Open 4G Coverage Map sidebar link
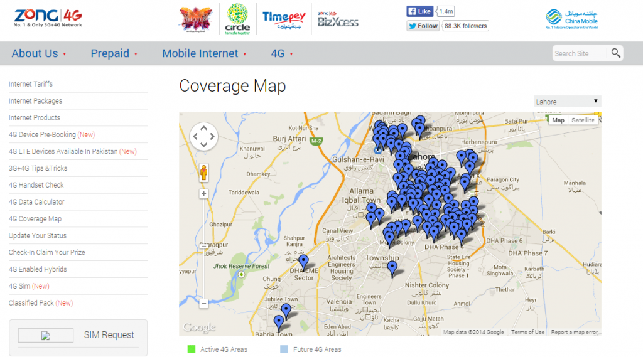 click(x=35, y=219)
